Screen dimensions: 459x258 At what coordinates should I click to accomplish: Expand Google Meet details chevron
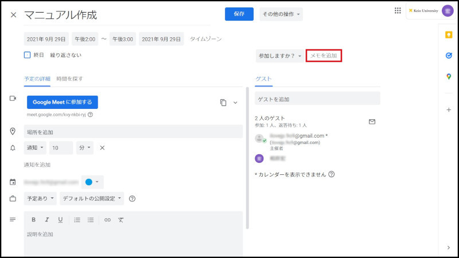click(235, 103)
